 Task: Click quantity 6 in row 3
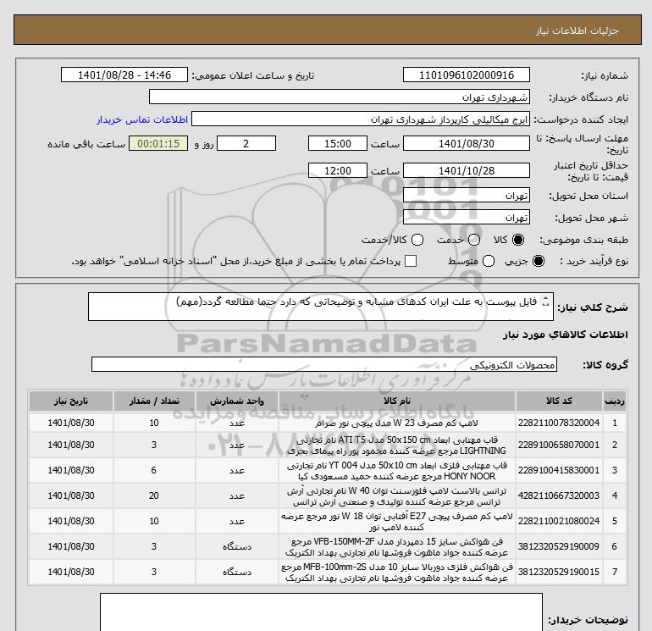[154, 470]
